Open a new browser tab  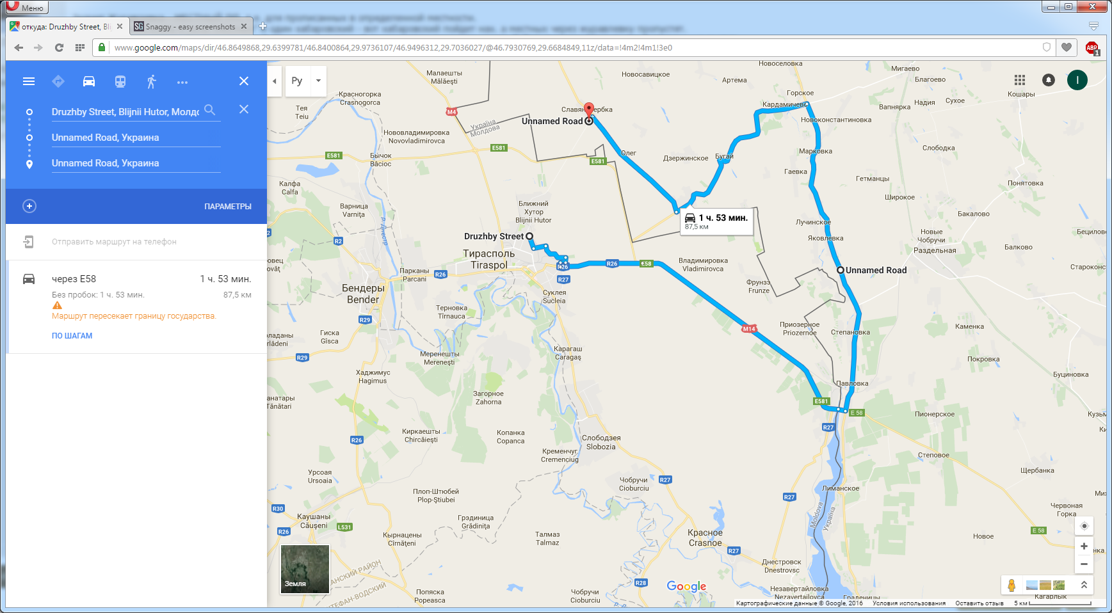(262, 26)
